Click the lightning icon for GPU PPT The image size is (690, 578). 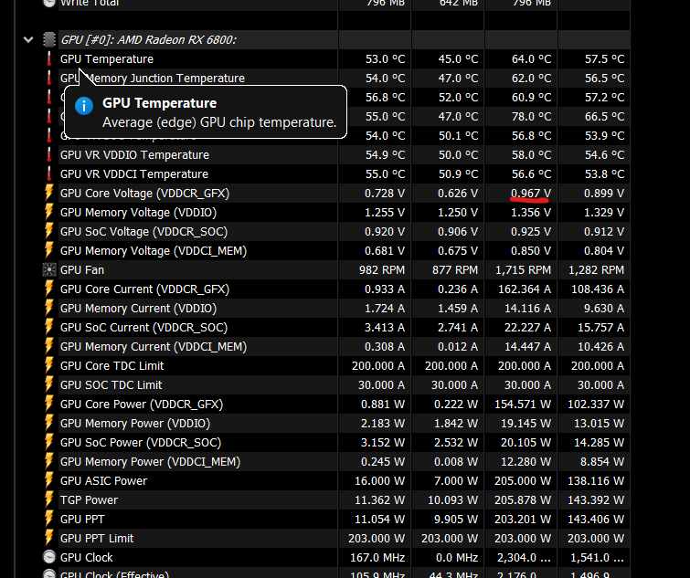pyautogui.click(x=48, y=519)
